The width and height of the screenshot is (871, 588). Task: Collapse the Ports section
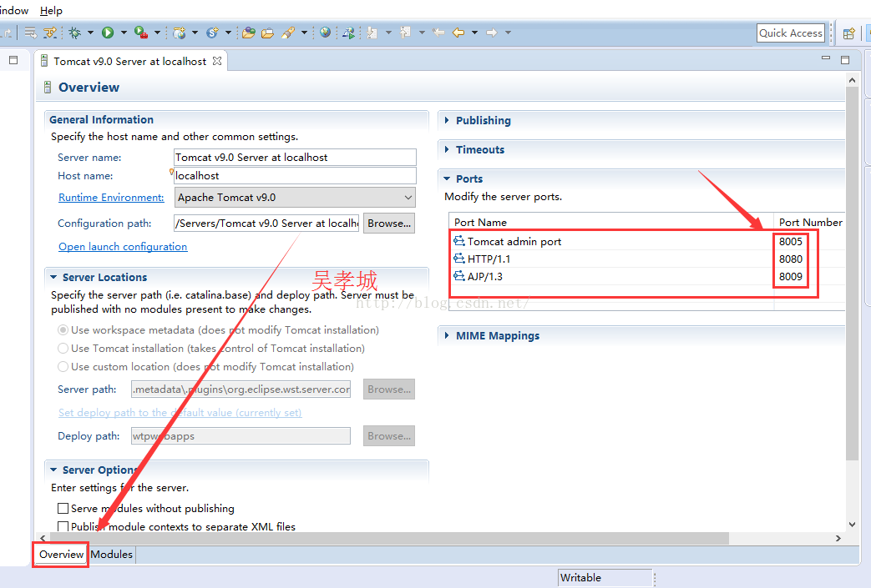point(447,178)
